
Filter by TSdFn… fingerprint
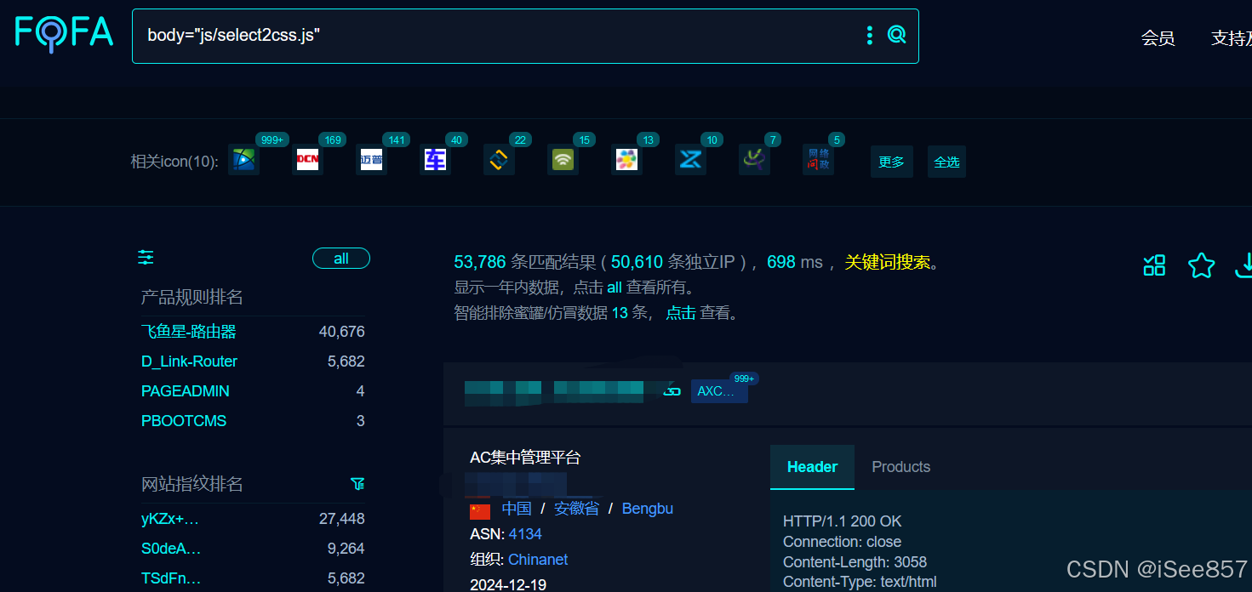[x=171, y=578]
